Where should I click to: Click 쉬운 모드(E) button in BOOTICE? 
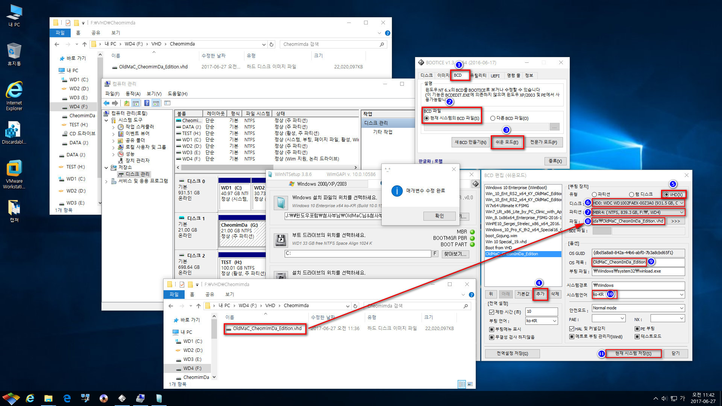click(x=507, y=142)
